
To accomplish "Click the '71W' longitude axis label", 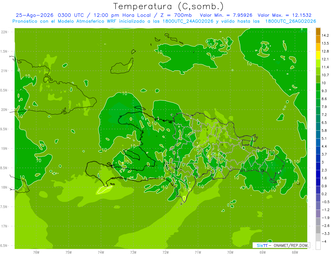I will click(198, 252).
